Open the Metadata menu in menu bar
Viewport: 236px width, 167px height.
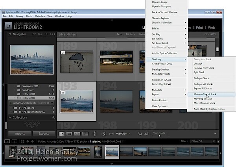(x=40, y=16)
